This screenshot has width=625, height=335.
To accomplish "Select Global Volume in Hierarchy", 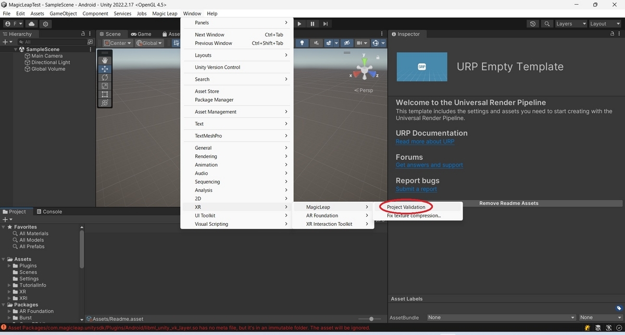I will (48, 69).
